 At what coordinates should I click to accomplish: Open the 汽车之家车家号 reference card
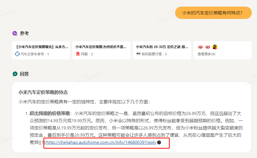[x=41, y=50]
